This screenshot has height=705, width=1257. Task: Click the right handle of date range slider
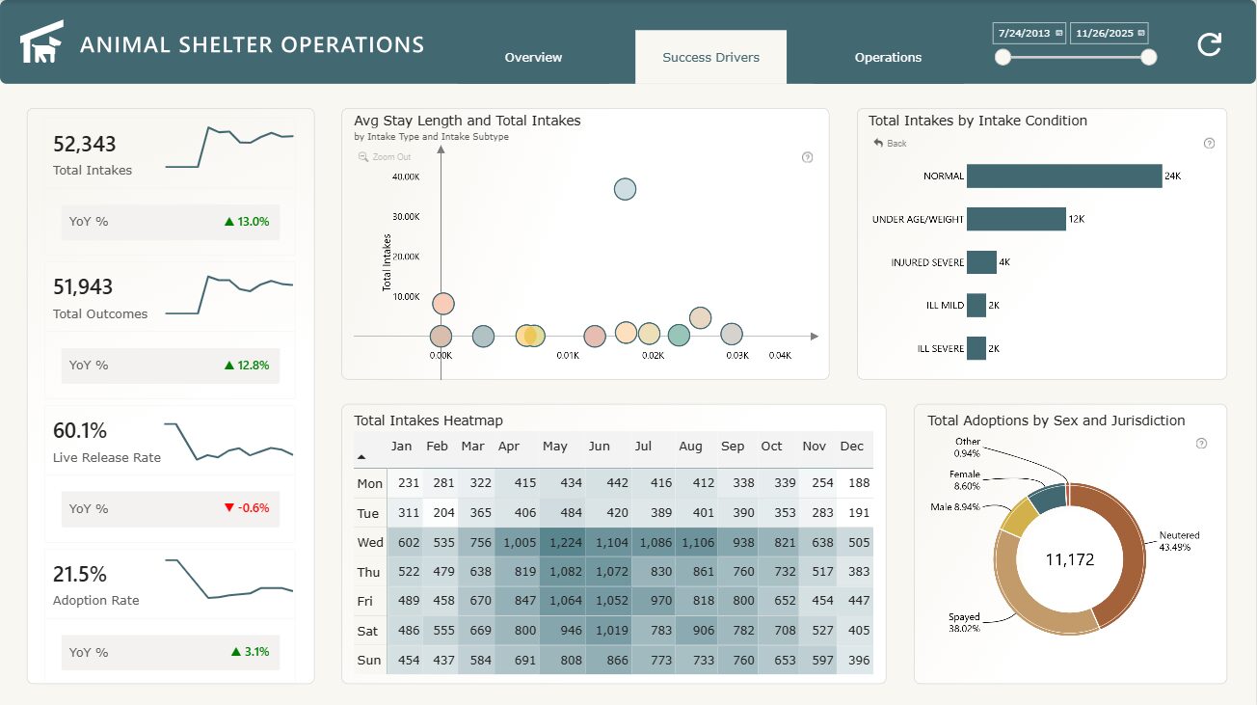1148,57
